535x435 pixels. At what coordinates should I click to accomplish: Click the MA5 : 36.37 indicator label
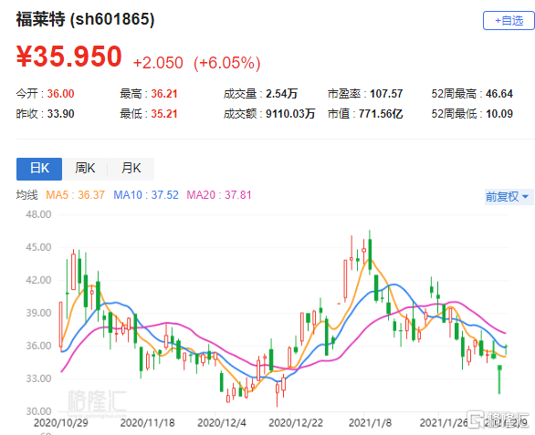pyautogui.click(x=75, y=195)
